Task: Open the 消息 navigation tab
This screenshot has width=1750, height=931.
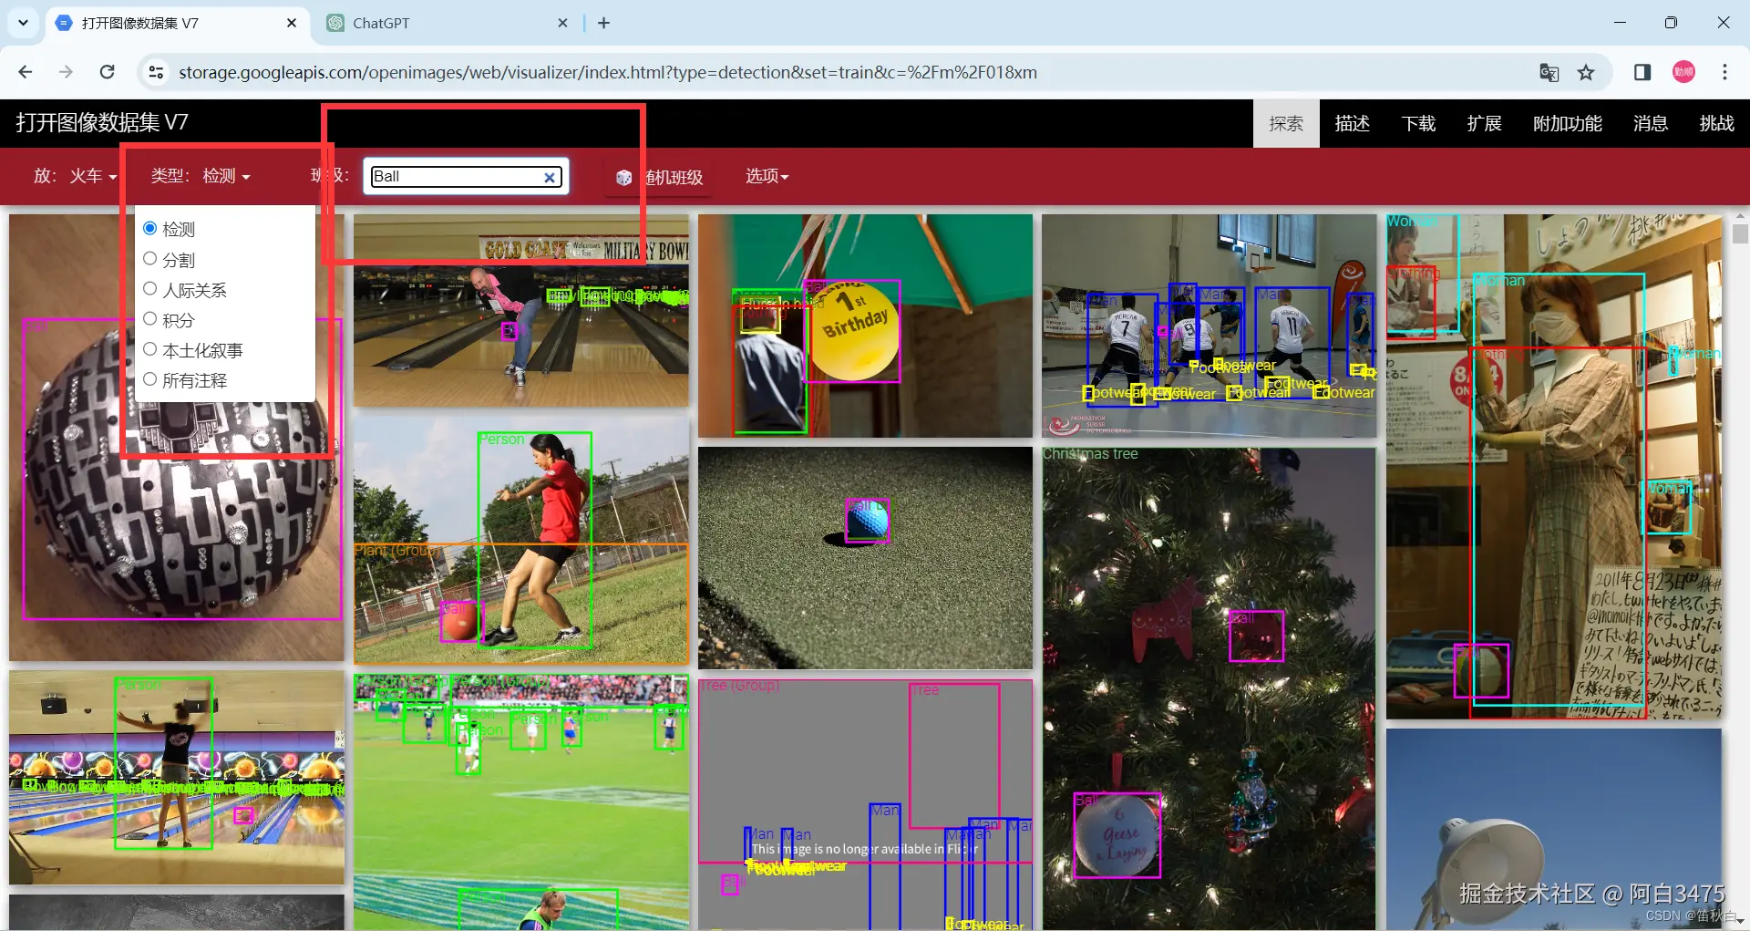Action: coord(1650,123)
